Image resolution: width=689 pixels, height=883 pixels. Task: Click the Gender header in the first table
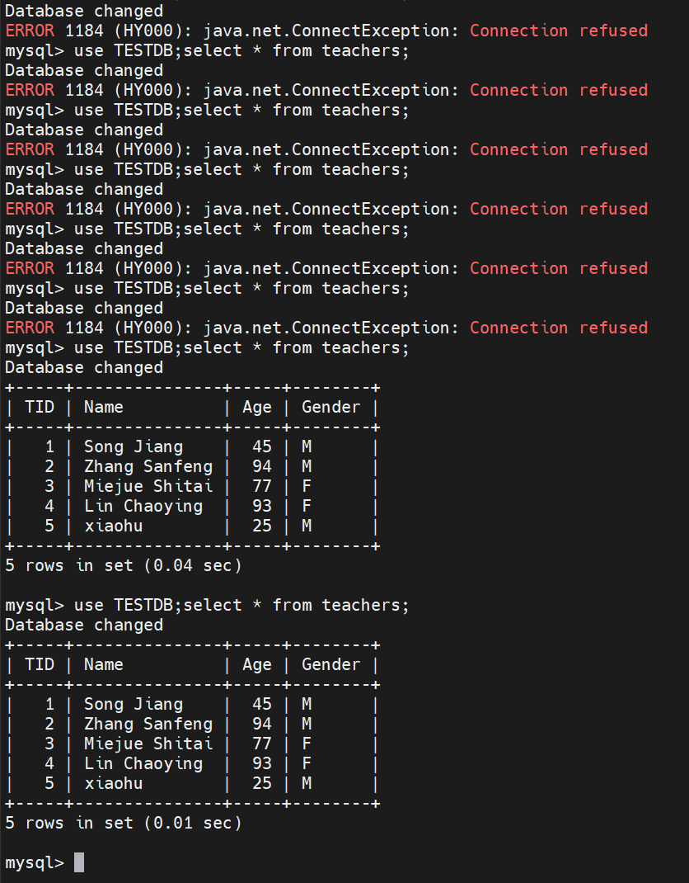coord(330,407)
